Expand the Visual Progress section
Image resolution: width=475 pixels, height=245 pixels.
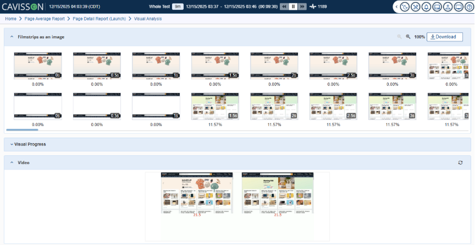pos(10,144)
